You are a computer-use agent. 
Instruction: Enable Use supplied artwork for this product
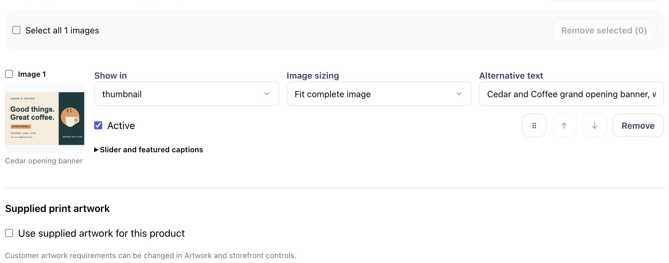click(9, 233)
